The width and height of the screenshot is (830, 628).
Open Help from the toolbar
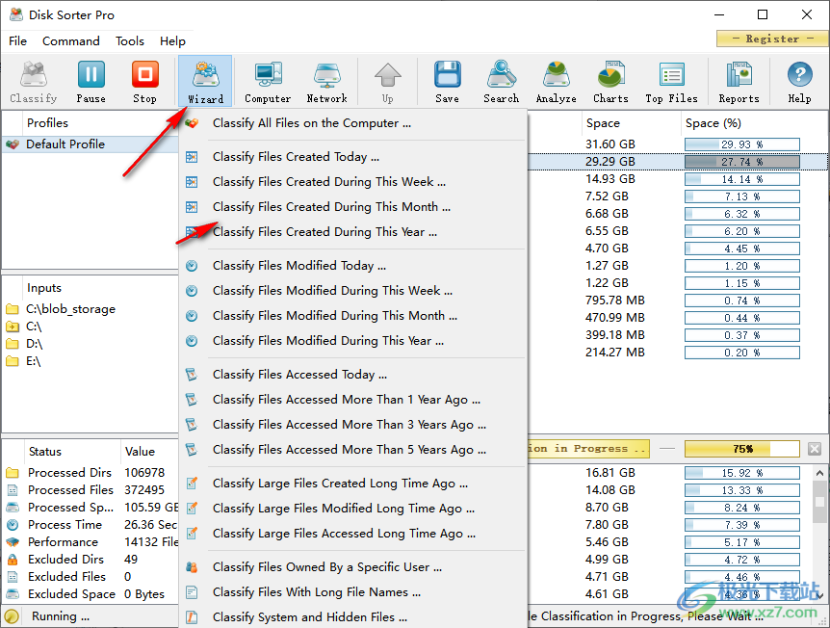point(799,82)
